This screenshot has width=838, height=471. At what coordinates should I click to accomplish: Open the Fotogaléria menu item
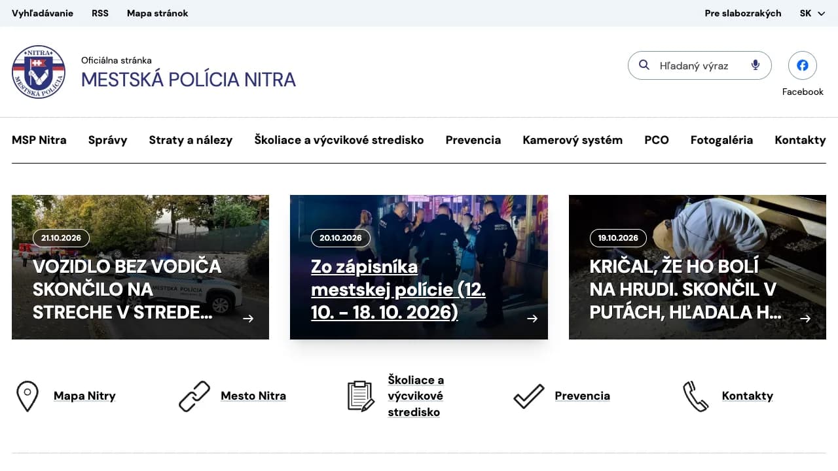pos(721,140)
